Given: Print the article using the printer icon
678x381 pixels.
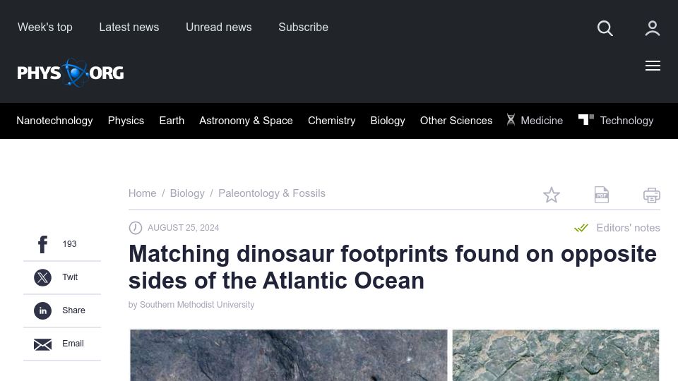Looking at the screenshot, I should (652, 195).
